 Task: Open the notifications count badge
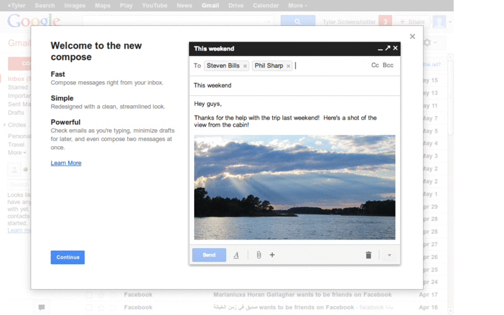[385, 21]
